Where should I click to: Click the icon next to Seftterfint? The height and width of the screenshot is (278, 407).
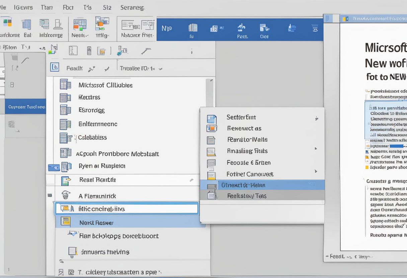(212, 118)
